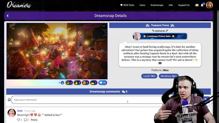Open MOD Tools menu
Screen dimensions: 219x123
[127, 5]
